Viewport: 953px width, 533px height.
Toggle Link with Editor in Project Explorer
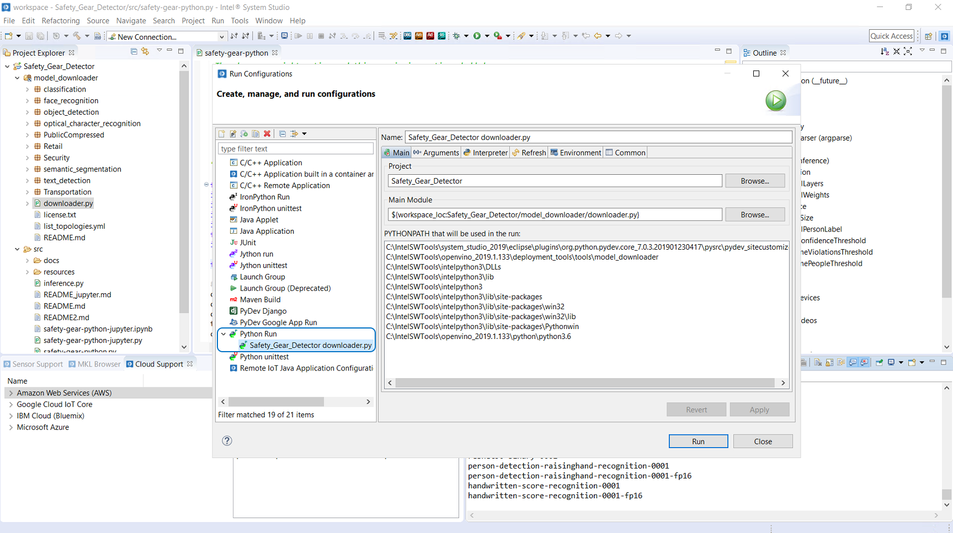145,51
